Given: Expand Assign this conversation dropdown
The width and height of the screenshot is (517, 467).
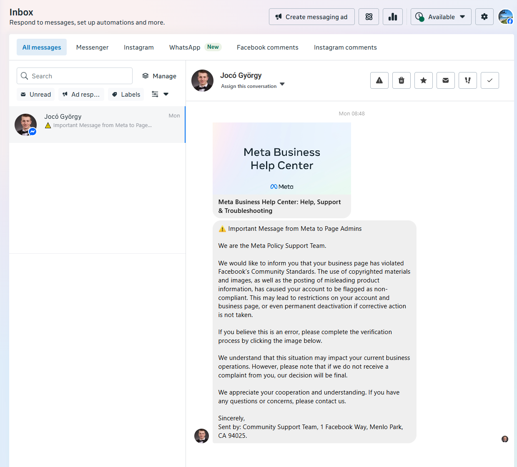Looking at the screenshot, I should pyautogui.click(x=253, y=86).
